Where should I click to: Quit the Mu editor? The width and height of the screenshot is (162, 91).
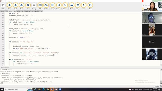(x=90, y=6)
